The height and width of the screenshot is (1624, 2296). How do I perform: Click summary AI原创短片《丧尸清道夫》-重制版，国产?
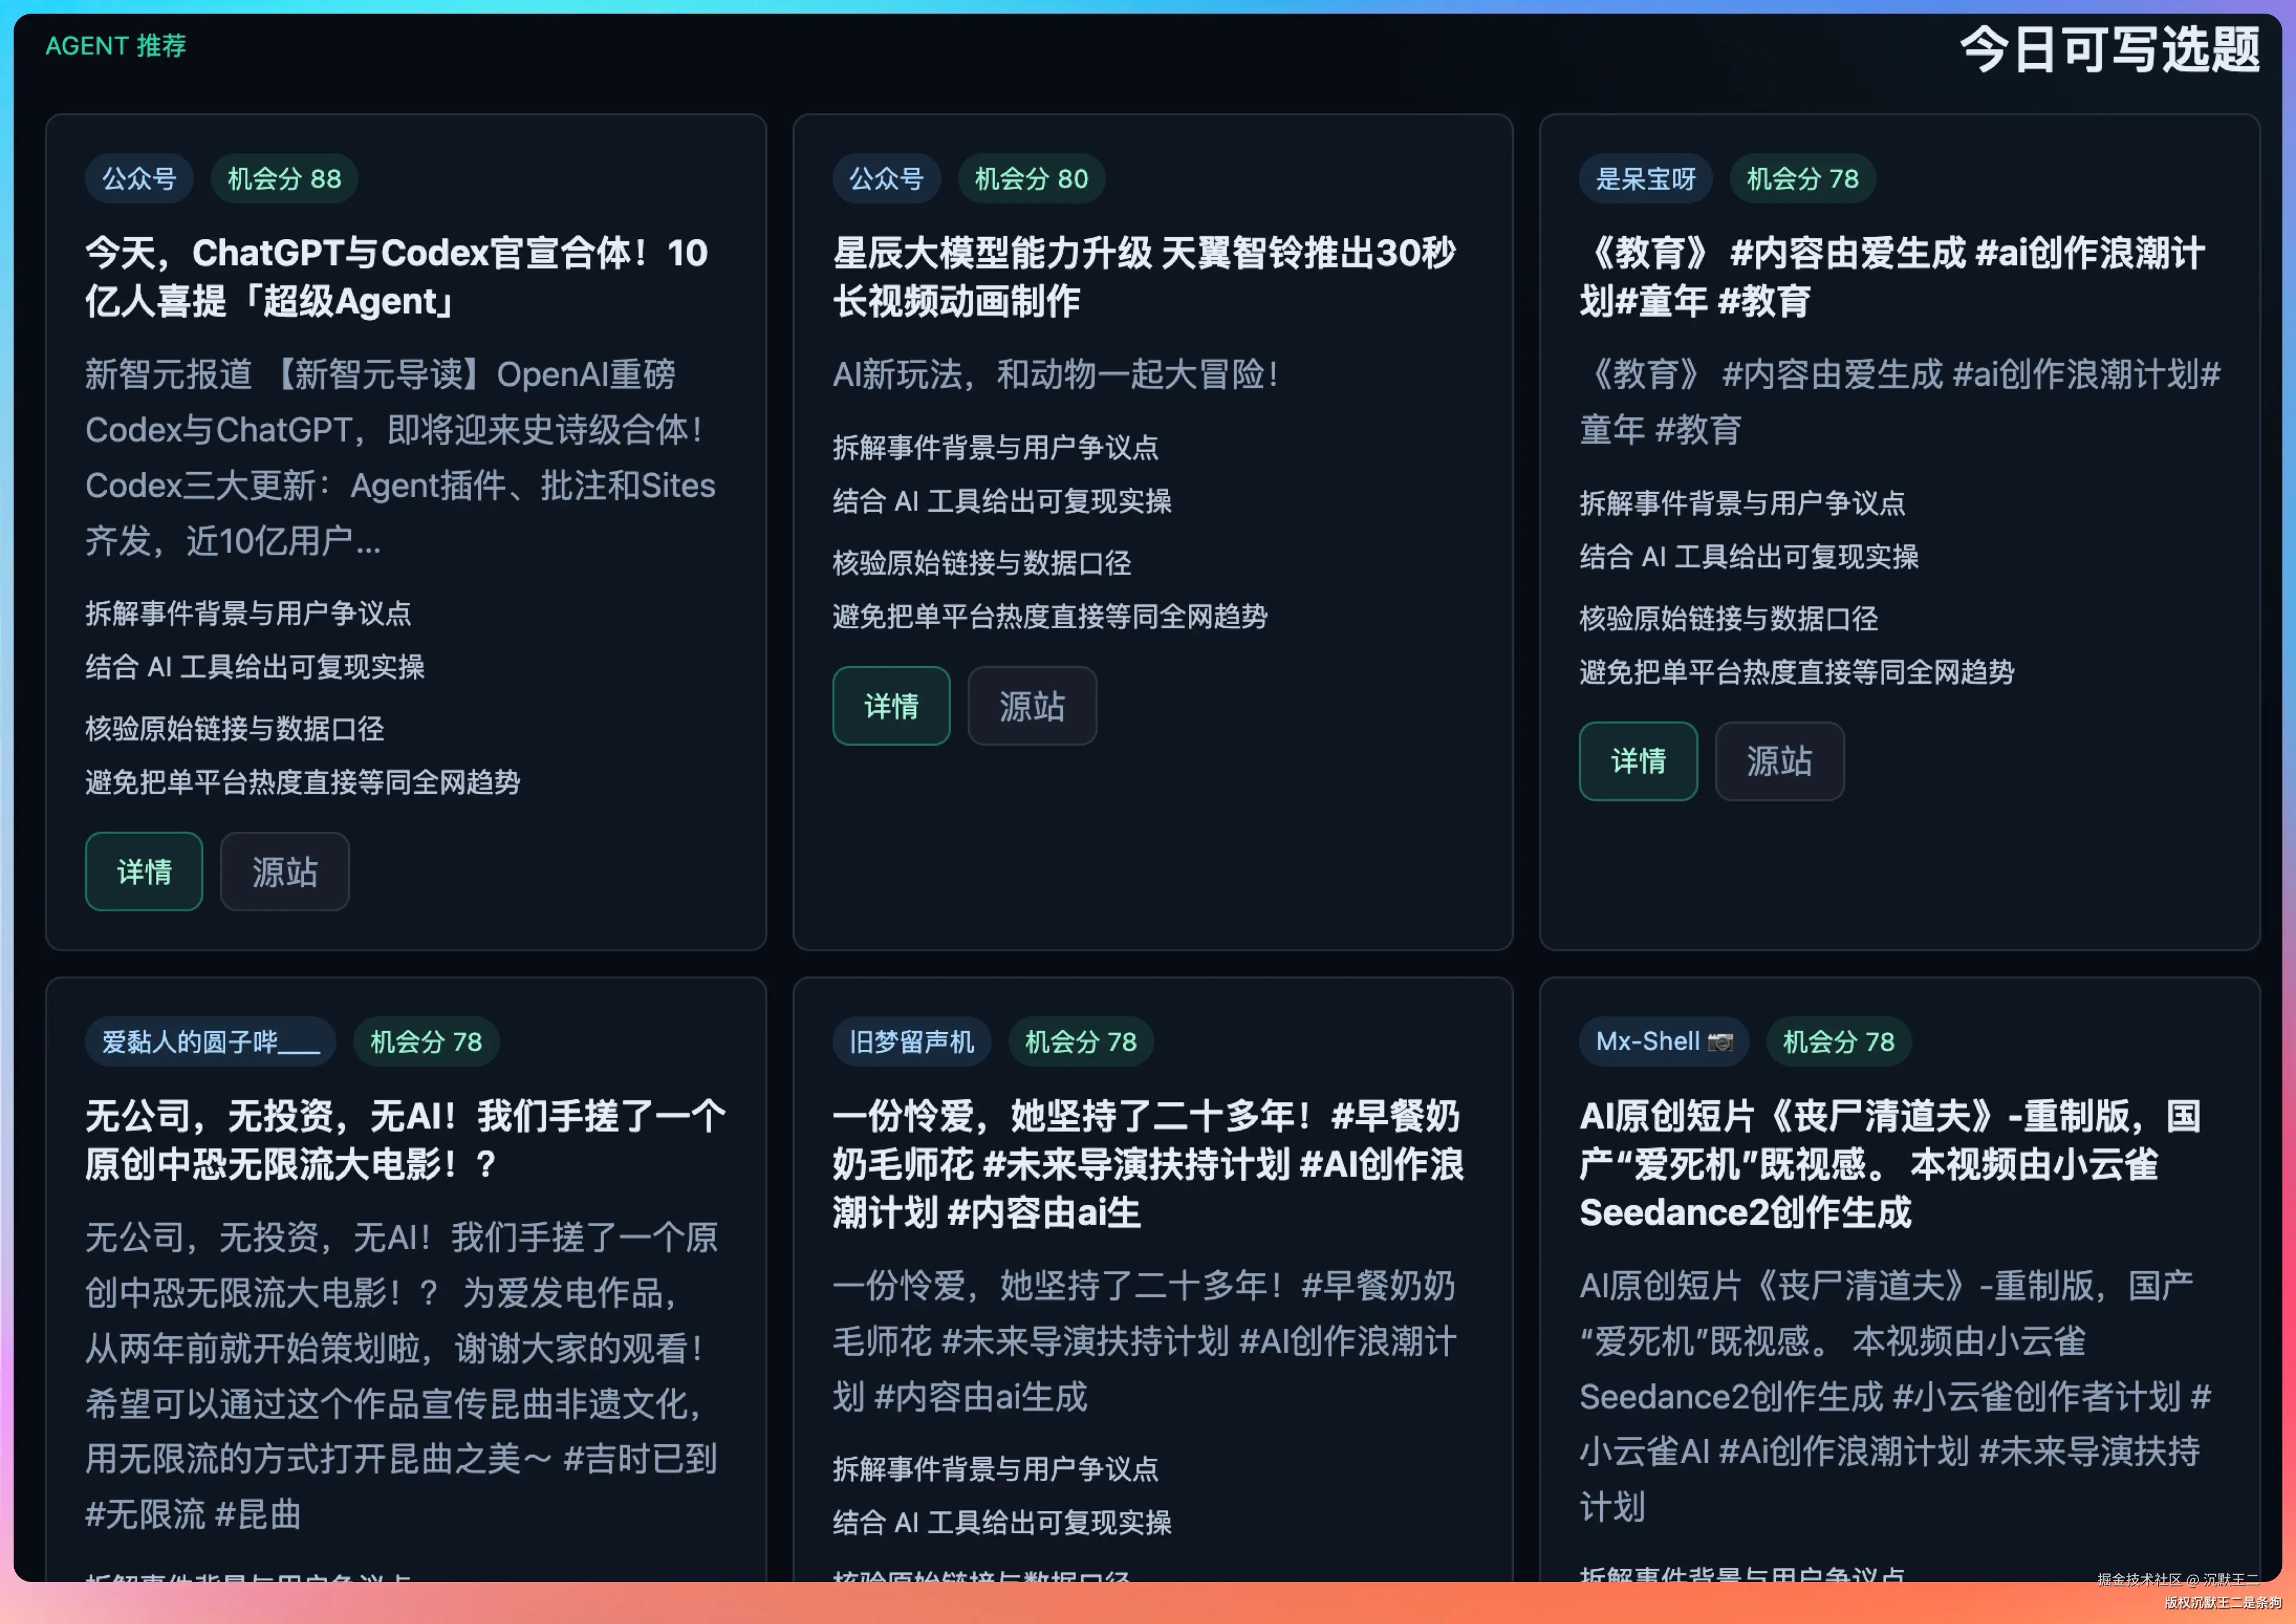(x=1895, y=1396)
